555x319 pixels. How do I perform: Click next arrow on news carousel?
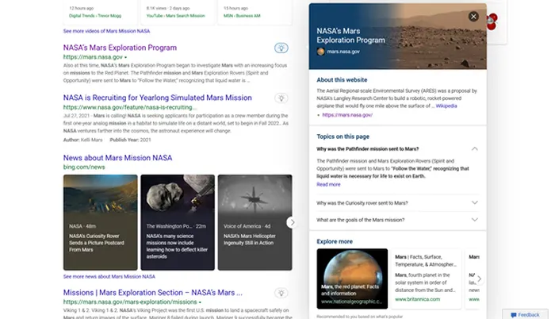(x=292, y=223)
